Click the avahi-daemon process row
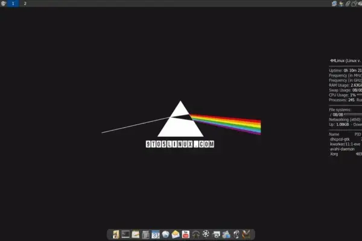The image size is (362, 241). 346,149
